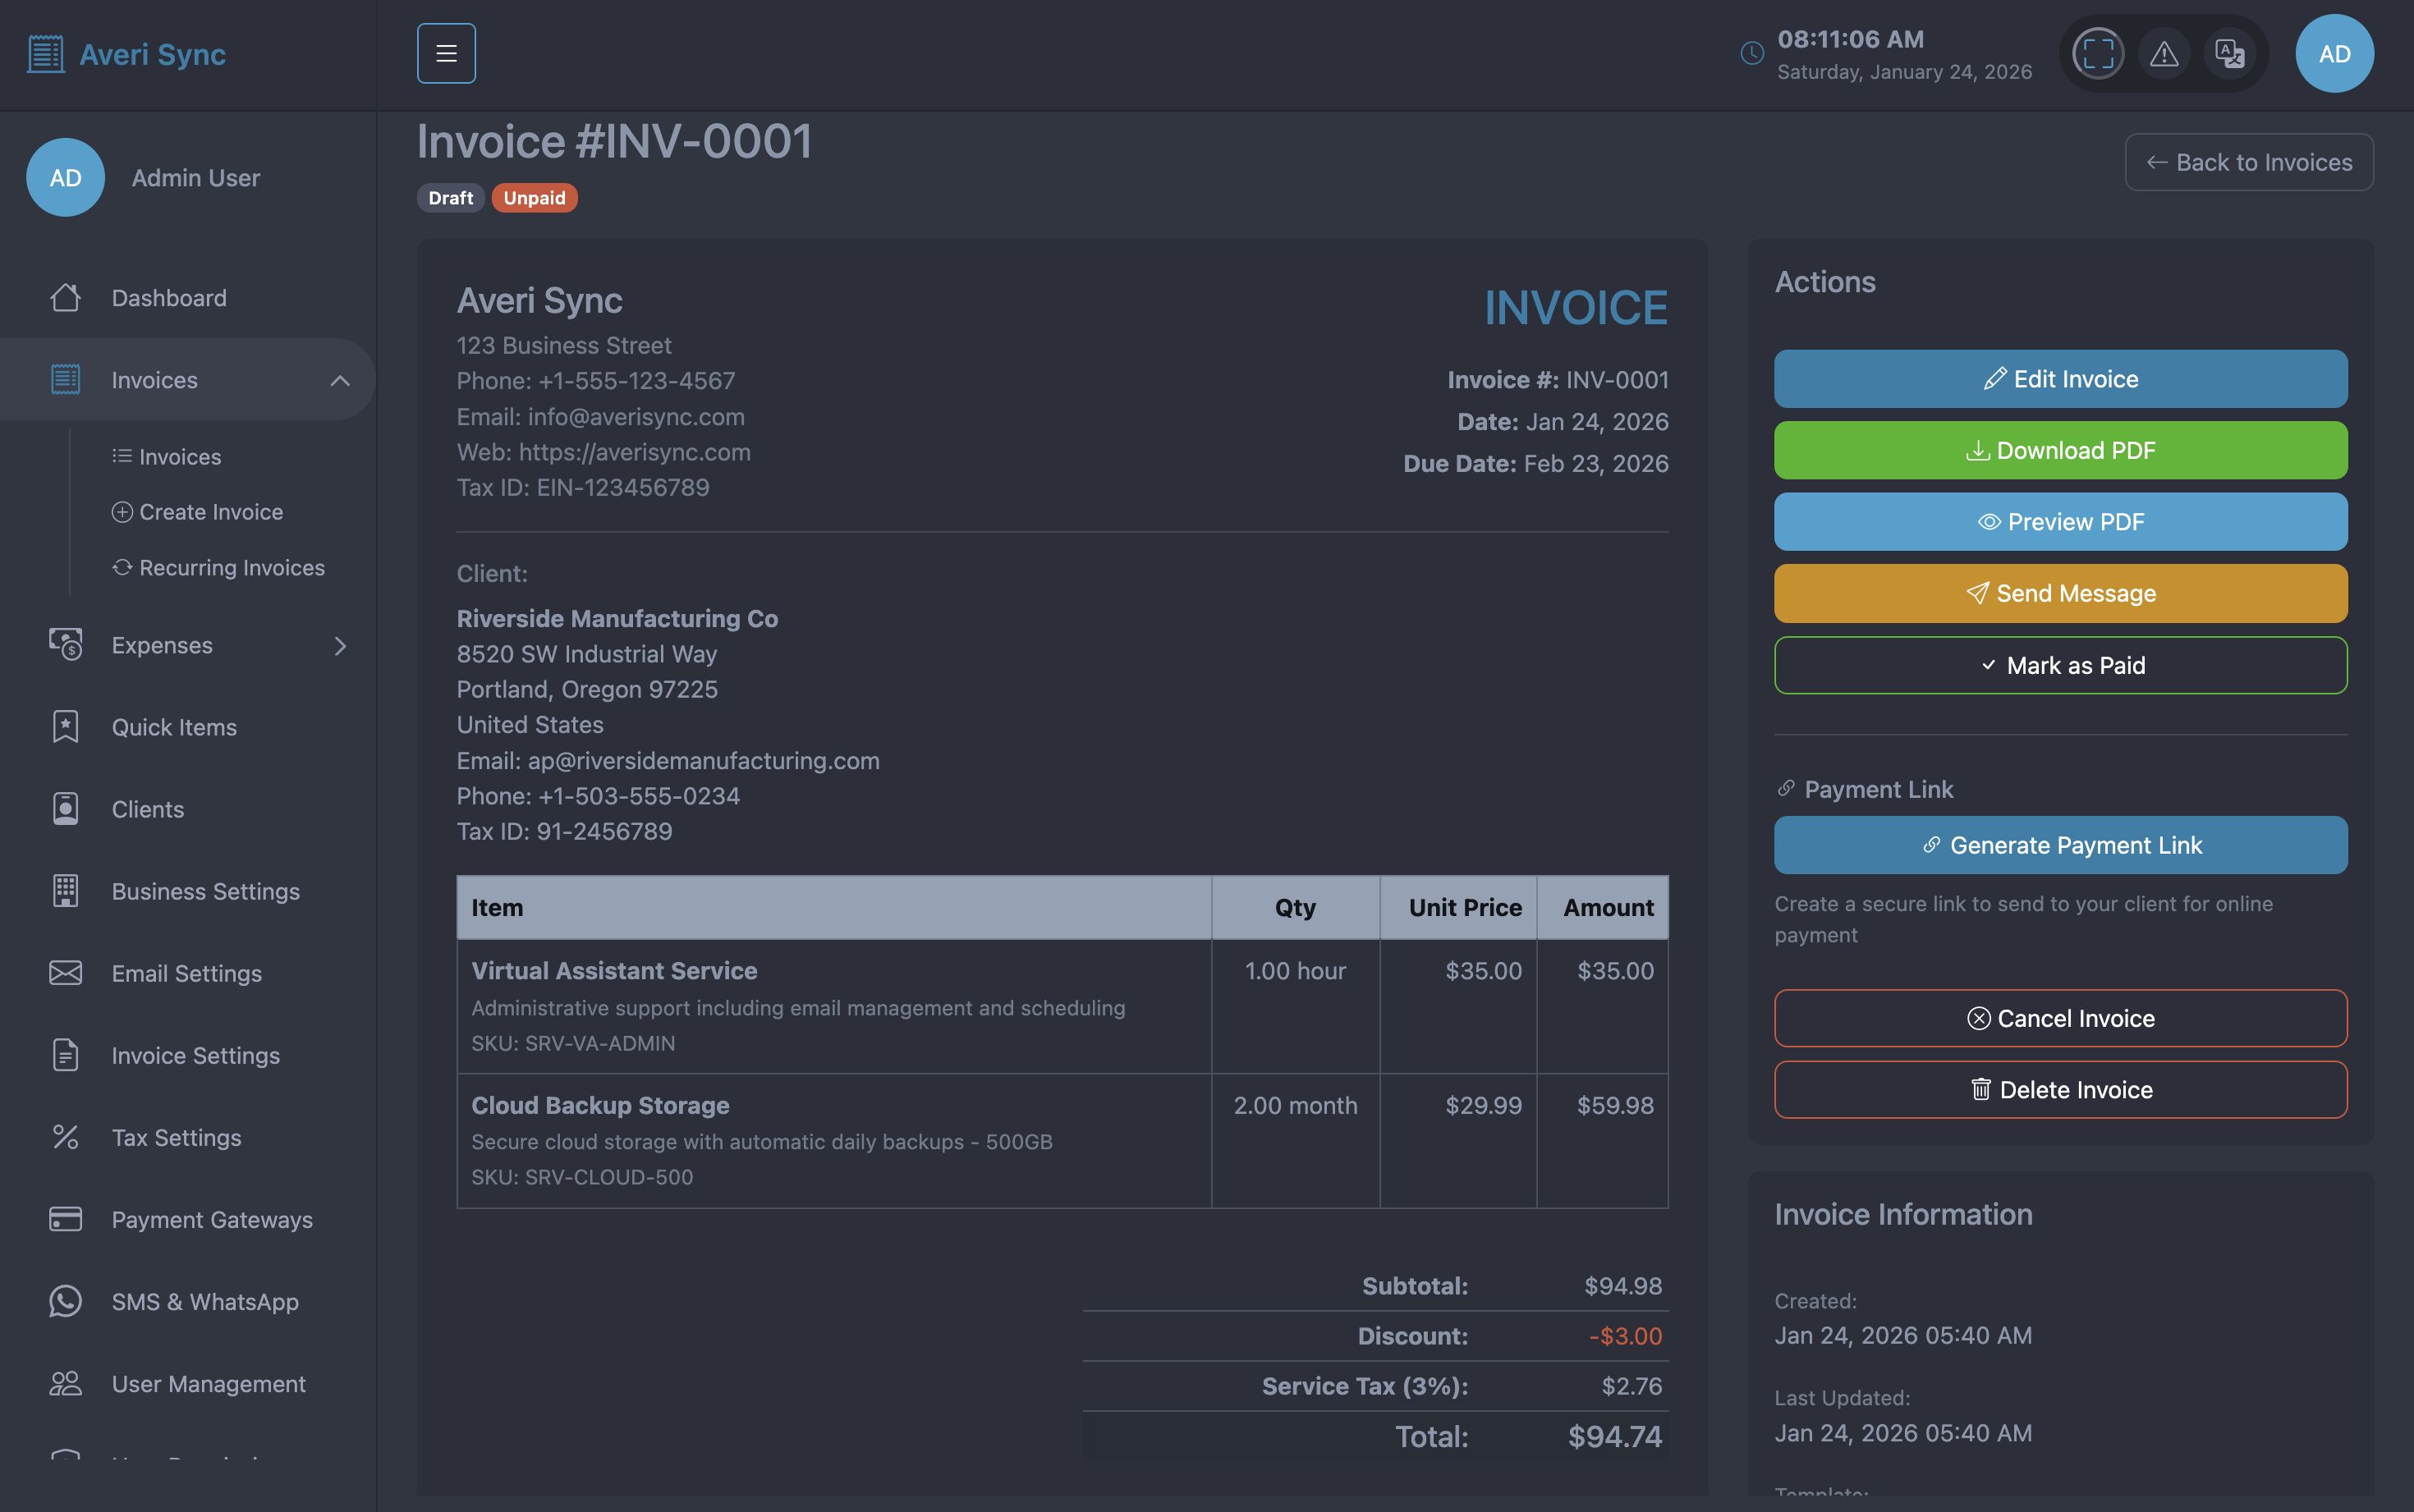Image resolution: width=2414 pixels, height=1512 pixels.
Task: Click the Generate Payment Link button
Action: 2060,846
